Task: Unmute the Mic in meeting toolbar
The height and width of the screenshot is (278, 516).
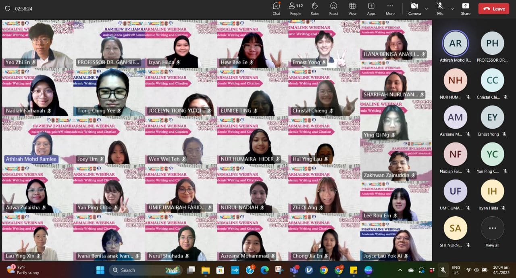Action: click(440, 8)
